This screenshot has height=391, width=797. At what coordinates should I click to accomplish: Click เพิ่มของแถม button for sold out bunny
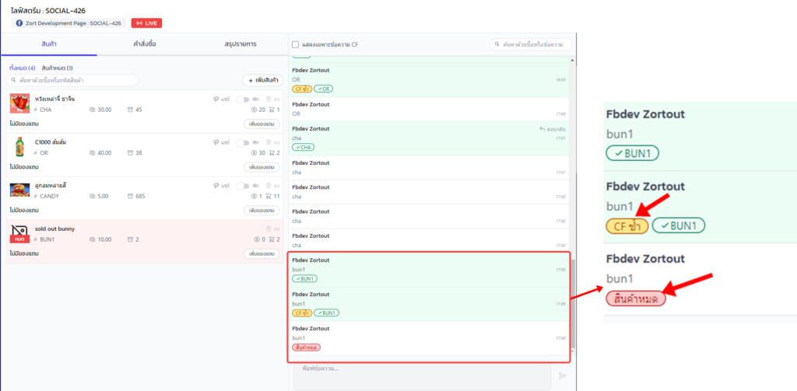[x=262, y=253]
